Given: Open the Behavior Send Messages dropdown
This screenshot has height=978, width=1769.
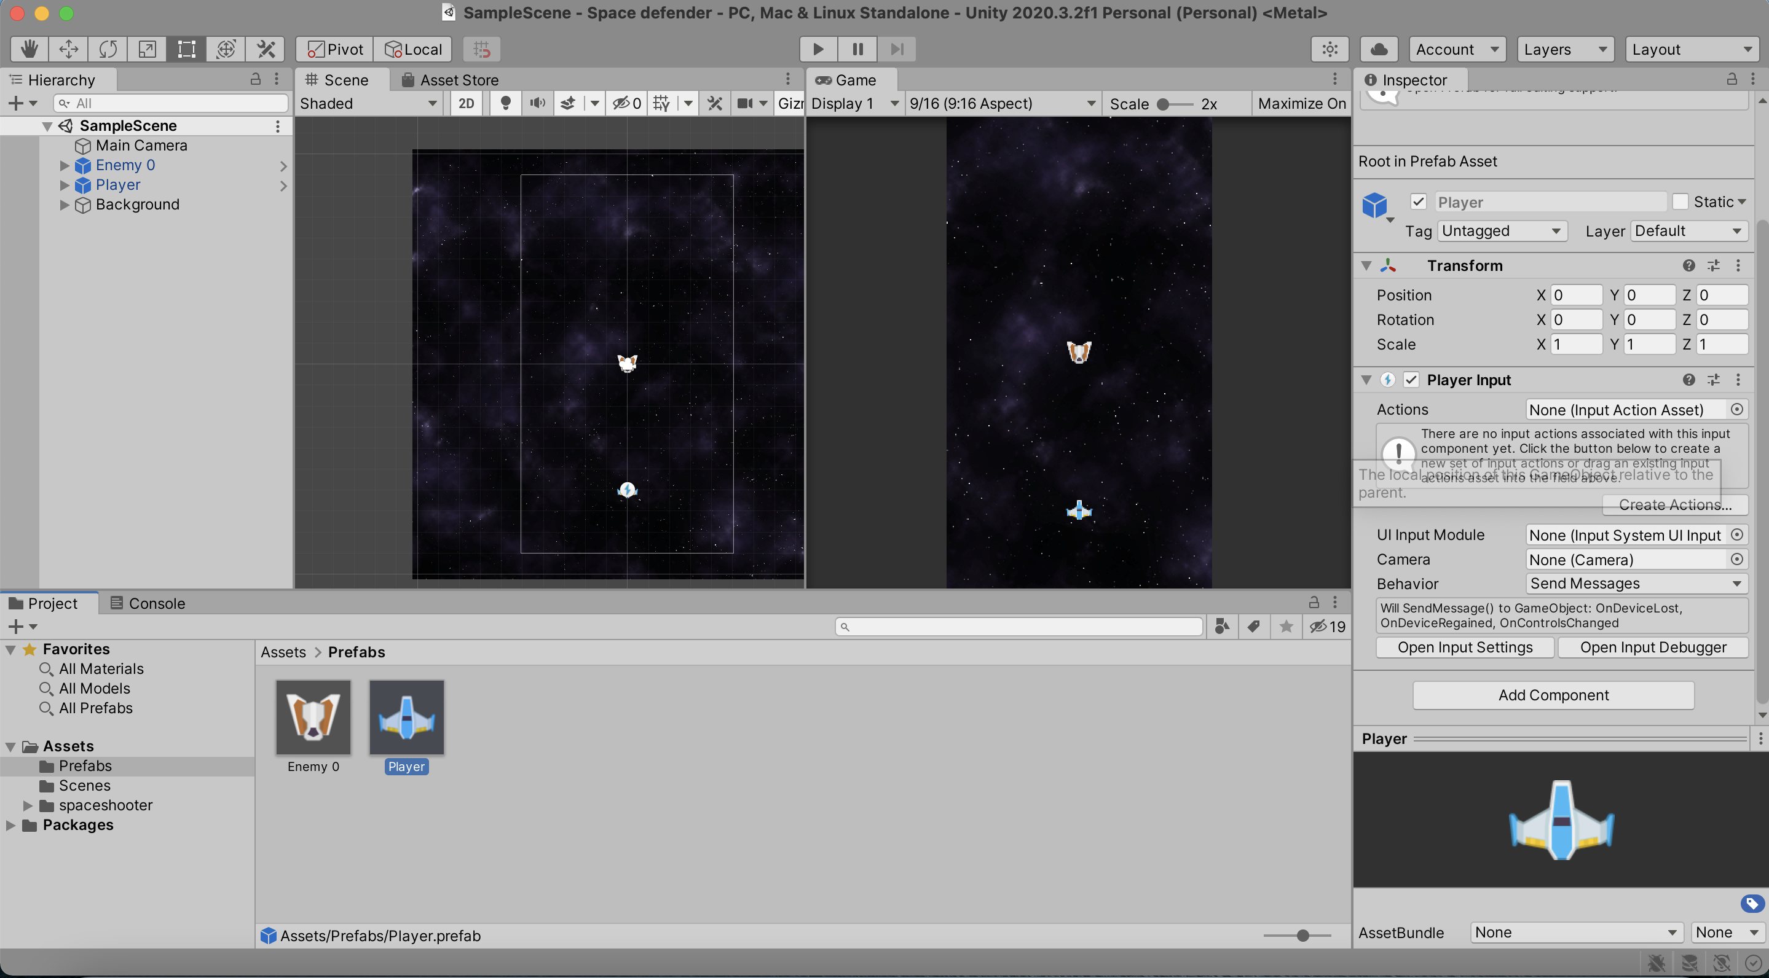Looking at the screenshot, I should click(1636, 584).
